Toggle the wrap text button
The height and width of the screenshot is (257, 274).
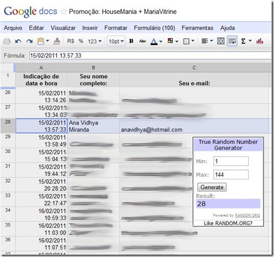tap(232, 41)
